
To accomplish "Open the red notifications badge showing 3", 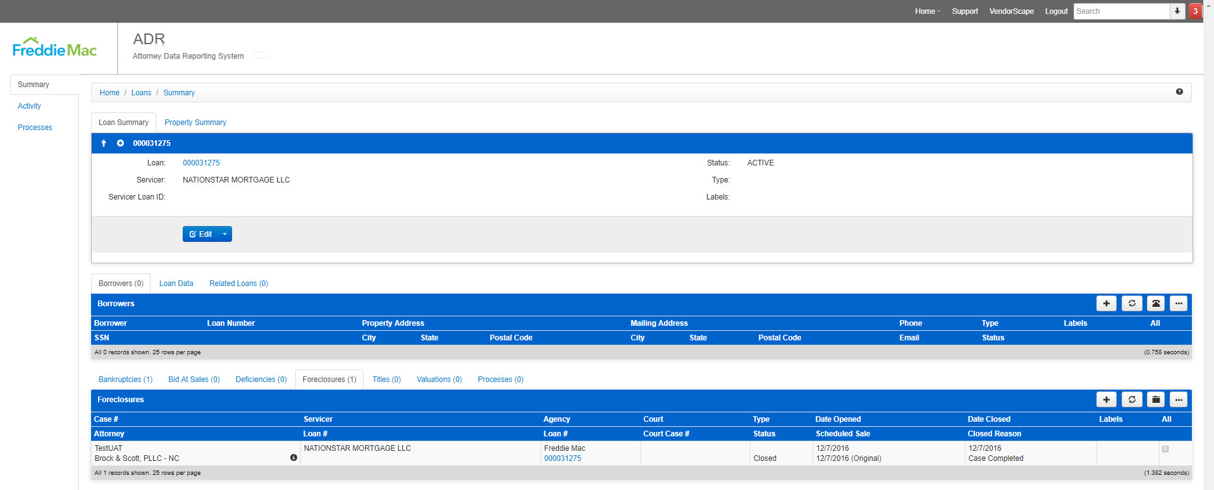I will click(1195, 11).
